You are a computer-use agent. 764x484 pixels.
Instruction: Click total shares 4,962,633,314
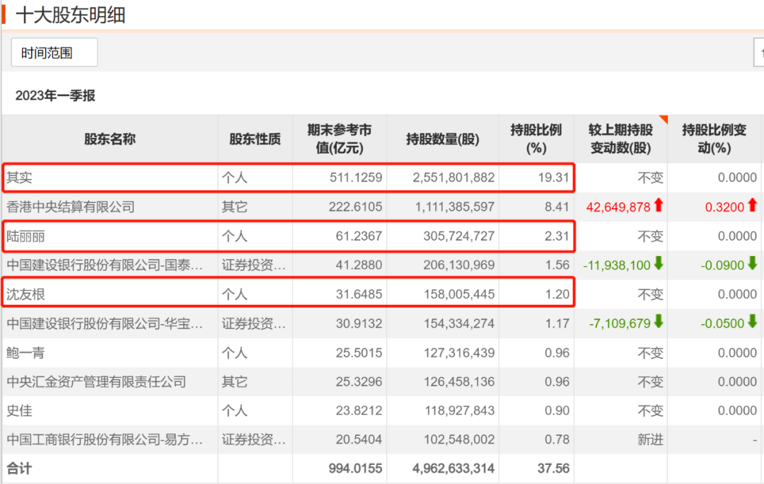pos(453,468)
